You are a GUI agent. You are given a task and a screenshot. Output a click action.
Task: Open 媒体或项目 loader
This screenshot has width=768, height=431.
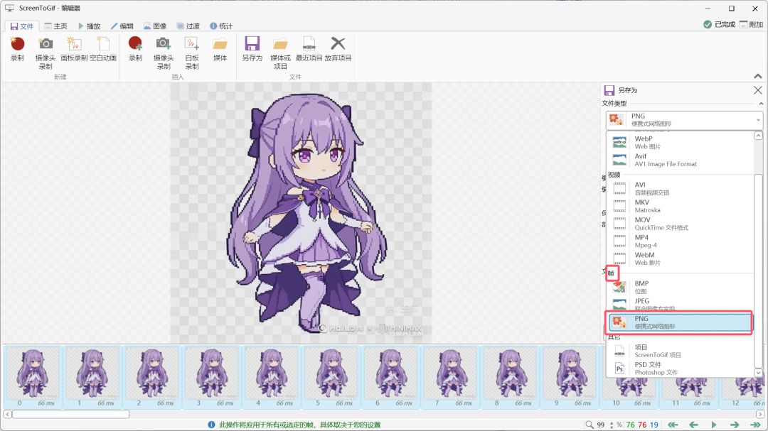280,53
